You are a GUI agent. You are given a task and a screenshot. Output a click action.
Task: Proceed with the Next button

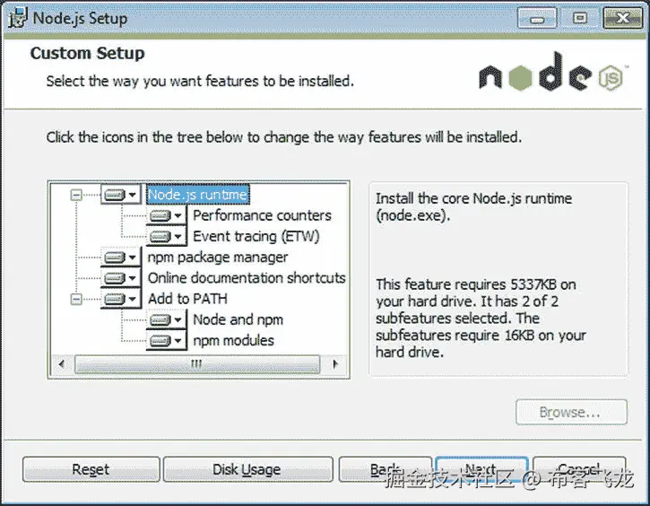(481, 469)
